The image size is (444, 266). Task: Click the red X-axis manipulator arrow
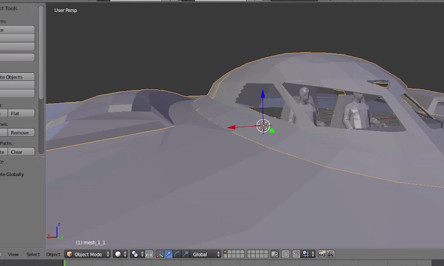[x=232, y=127]
